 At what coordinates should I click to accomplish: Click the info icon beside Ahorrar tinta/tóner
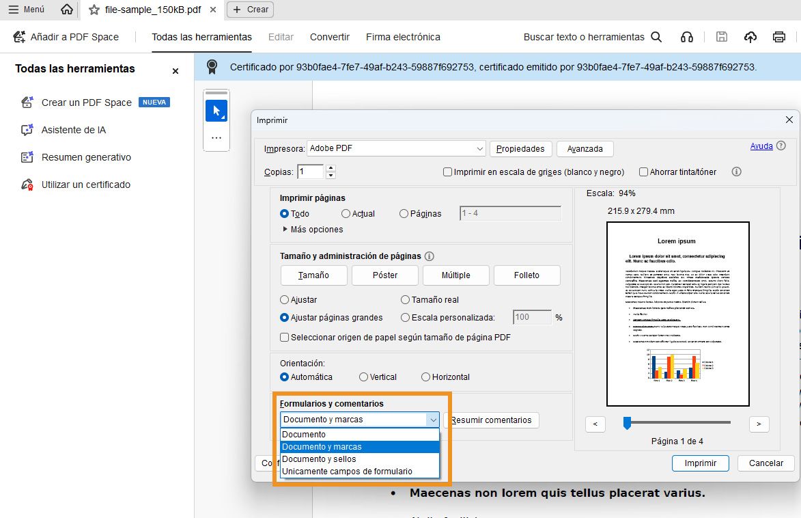[x=736, y=172]
